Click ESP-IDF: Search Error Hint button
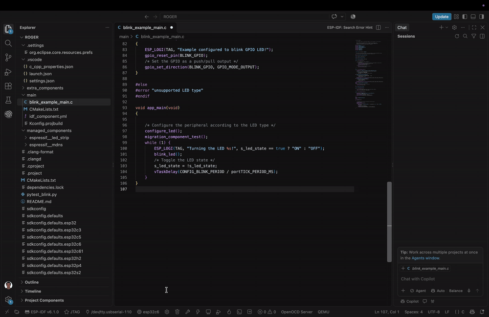This screenshot has width=489, height=317. (350, 27)
